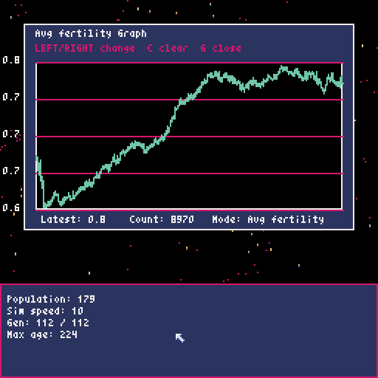Click the 'Latest: 0.8' readout
This screenshot has height=378, width=378.
point(73,219)
